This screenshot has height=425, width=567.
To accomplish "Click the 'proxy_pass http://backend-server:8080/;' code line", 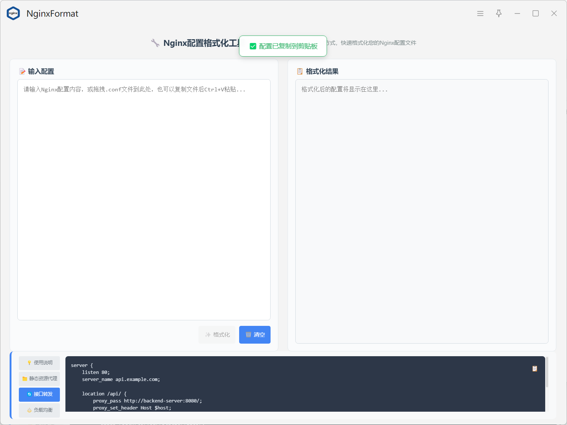I will tap(147, 401).
